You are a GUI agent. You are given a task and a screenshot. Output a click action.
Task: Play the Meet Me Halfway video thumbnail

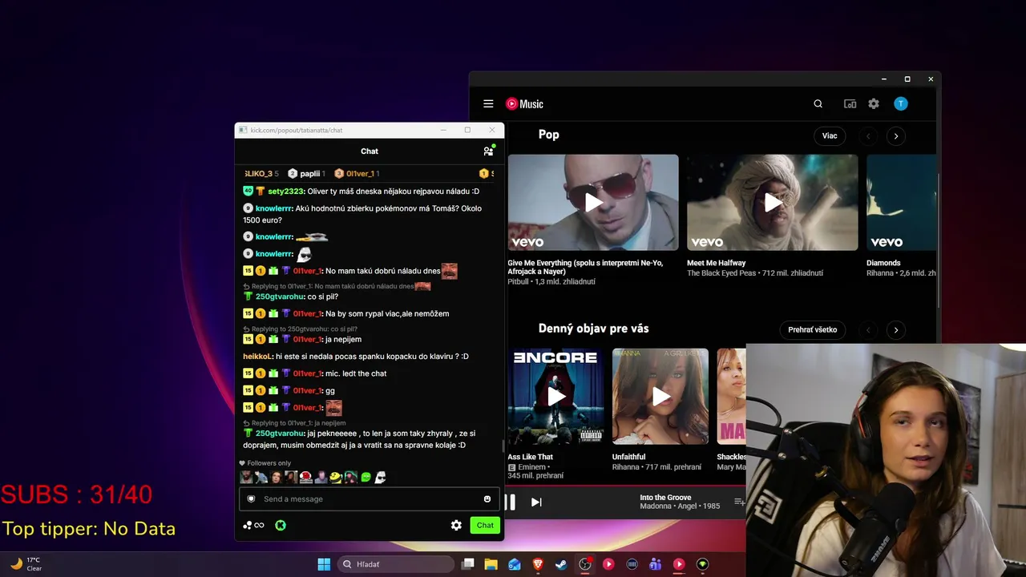pyautogui.click(x=773, y=202)
